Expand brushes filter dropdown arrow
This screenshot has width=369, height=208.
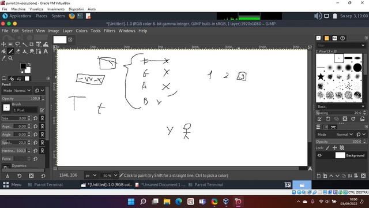coord(363,45)
